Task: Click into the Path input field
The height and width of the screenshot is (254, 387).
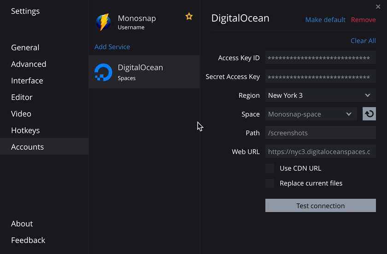Action: point(320,133)
